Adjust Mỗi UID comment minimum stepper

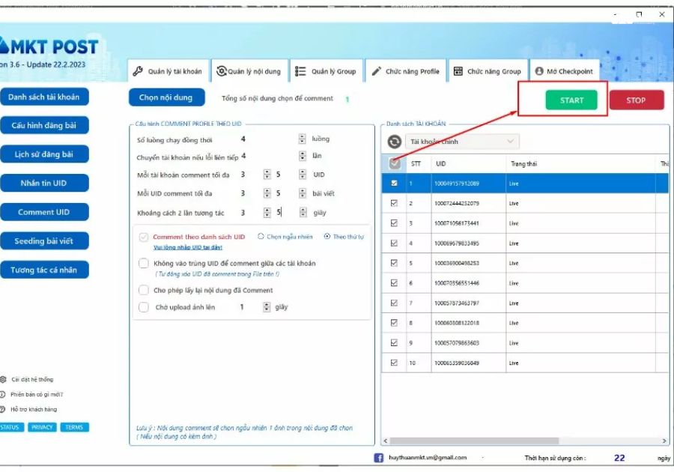[267, 193]
